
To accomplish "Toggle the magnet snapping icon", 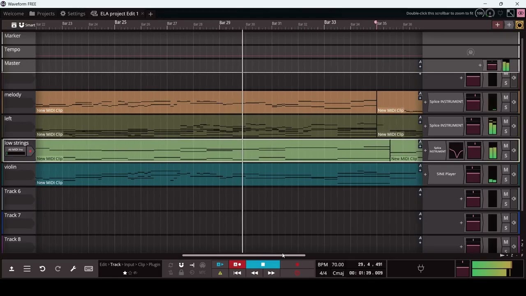I will pyautogui.click(x=181, y=265).
